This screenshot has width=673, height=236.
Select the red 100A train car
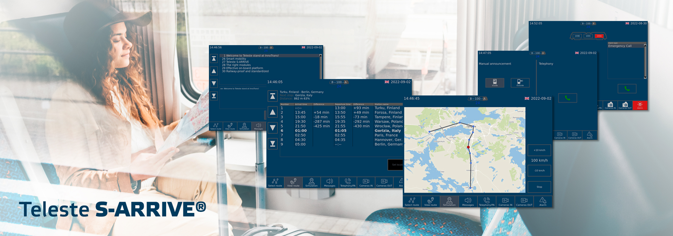599,36
